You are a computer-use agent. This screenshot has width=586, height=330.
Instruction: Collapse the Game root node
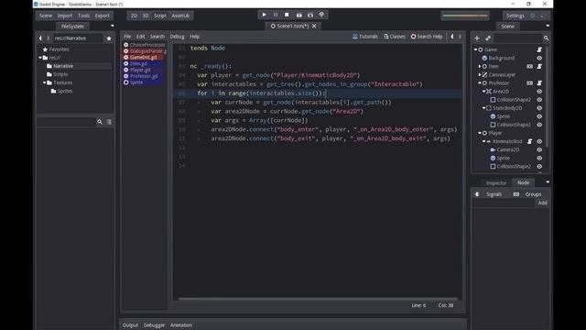coord(476,49)
